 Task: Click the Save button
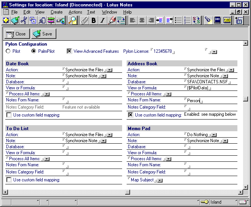click(43, 34)
